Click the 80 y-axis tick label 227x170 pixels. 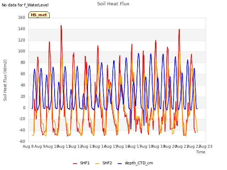(x=23, y=62)
